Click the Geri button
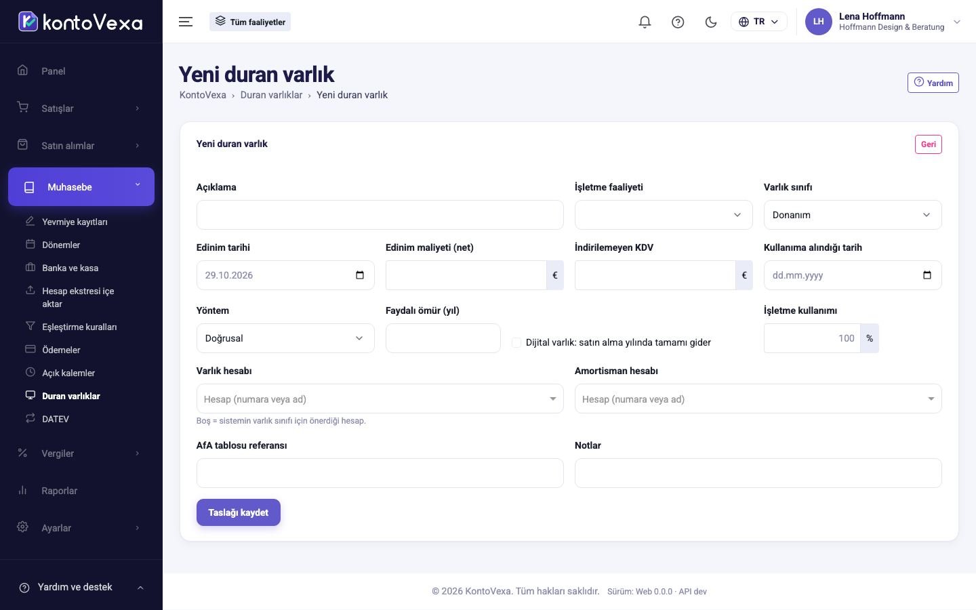 coord(928,144)
